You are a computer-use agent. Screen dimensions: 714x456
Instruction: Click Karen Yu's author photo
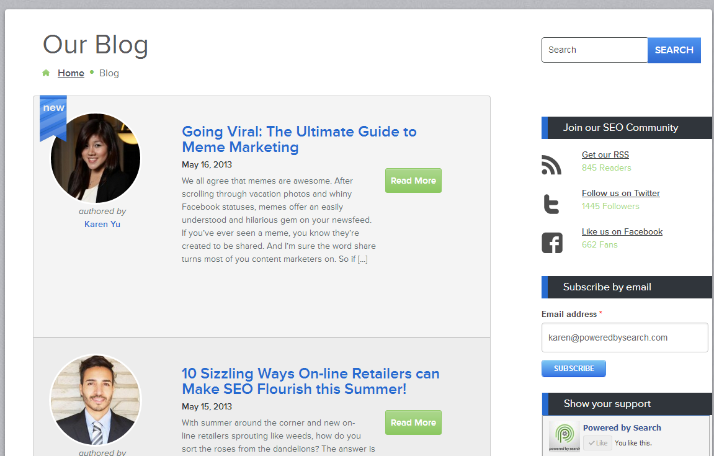96,158
